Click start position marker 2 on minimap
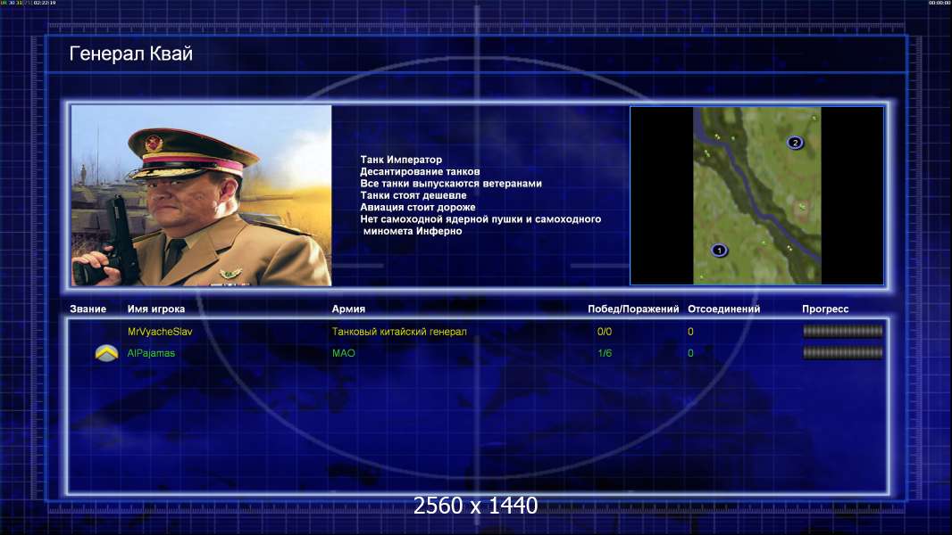Screen dimensions: 952x535 pos(796,143)
